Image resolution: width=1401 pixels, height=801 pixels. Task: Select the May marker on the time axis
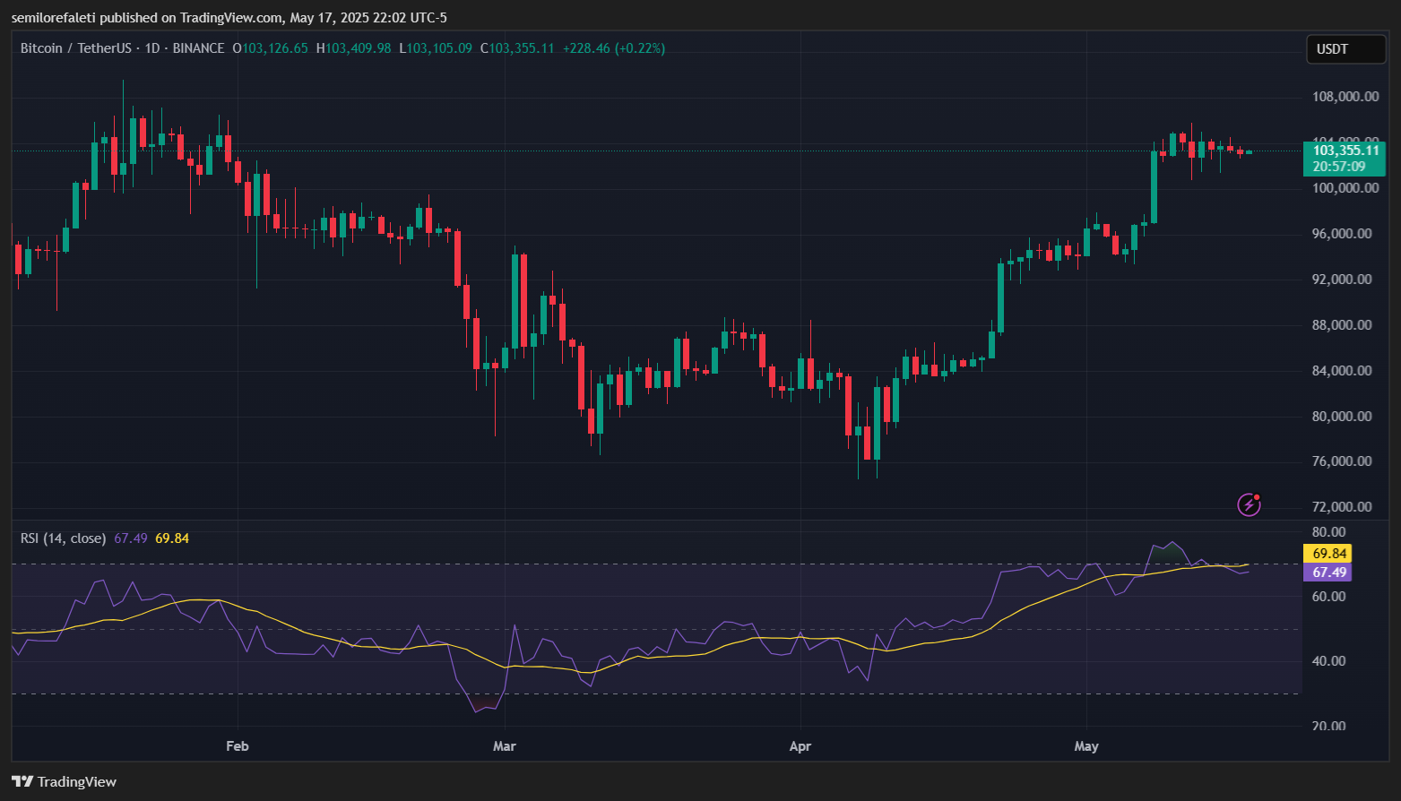1085,746
